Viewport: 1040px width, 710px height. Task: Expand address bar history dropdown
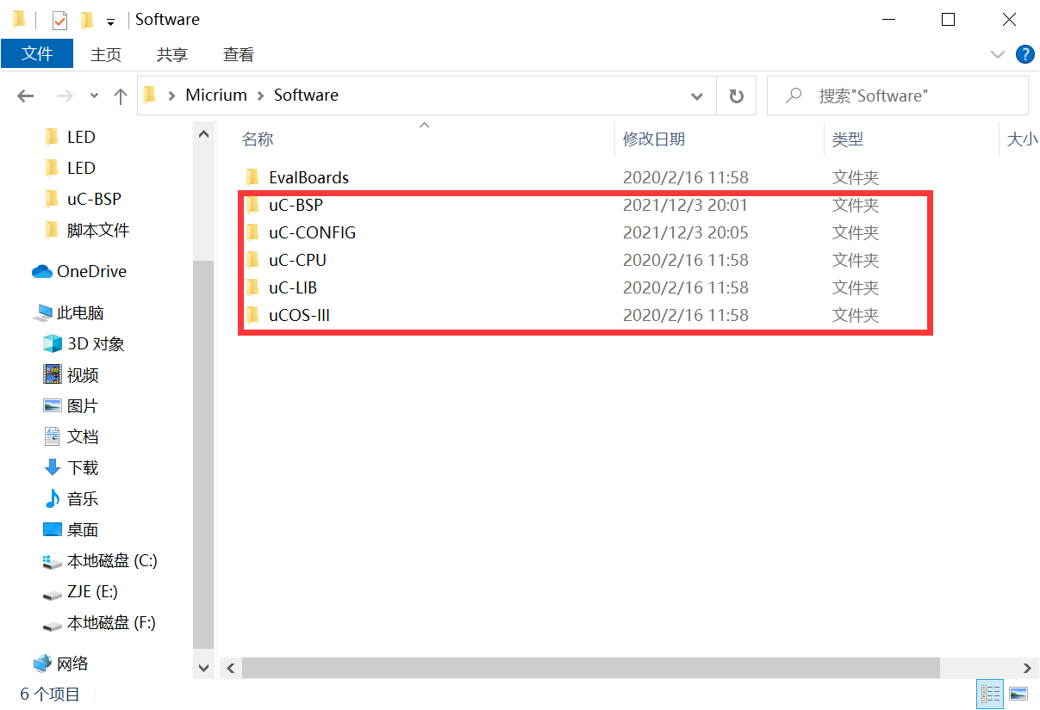pyautogui.click(x=697, y=96)
